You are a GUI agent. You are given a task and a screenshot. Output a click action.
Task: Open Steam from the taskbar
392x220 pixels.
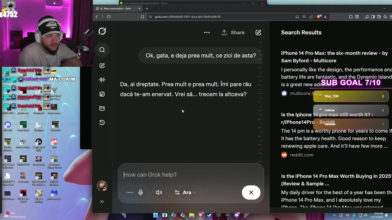coord(209,215)
